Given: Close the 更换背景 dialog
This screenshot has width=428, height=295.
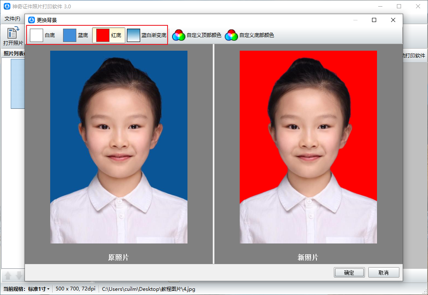Looking at the screenshot, I should coord(393,20).
